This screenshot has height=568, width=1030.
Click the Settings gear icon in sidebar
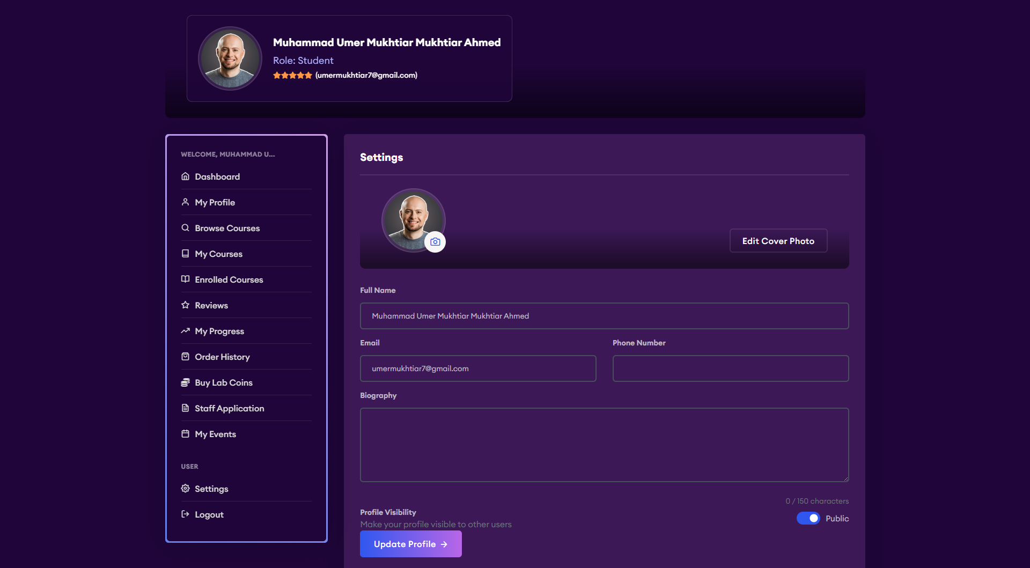pyautogui.click(x=185, y=489)
